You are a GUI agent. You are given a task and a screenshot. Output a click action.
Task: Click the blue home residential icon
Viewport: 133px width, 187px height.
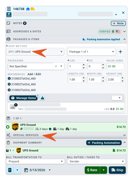(28, 9)
